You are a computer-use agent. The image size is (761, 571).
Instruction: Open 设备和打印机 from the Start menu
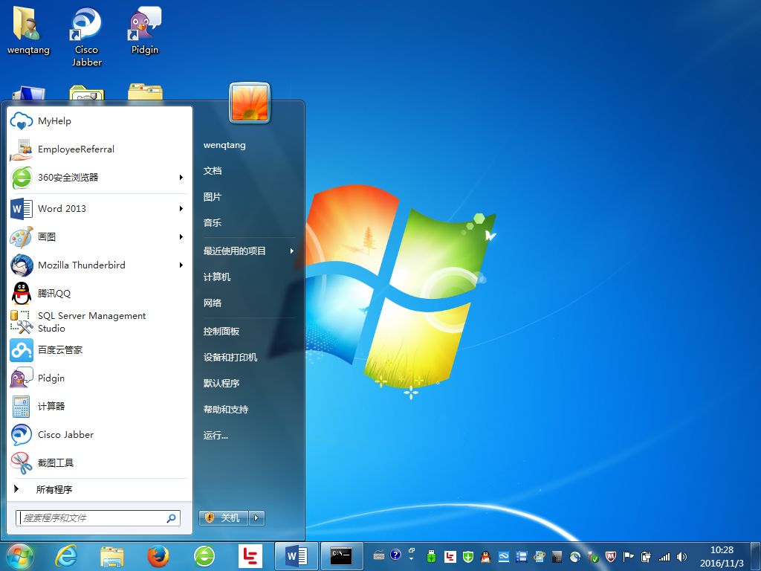(230, 357)
